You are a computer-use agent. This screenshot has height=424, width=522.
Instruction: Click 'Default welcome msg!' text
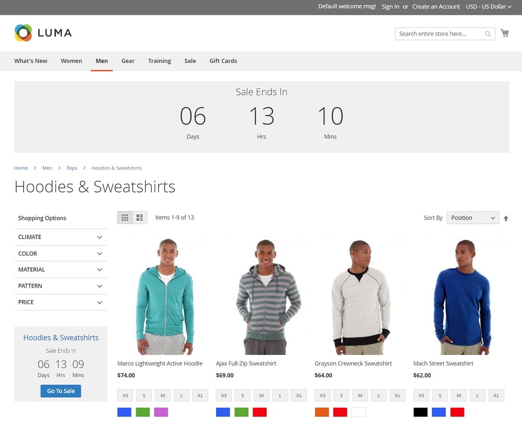[347, 6]
